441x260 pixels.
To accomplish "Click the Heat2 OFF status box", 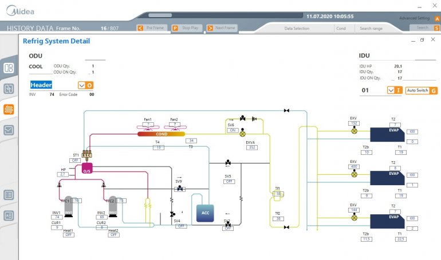I will tap(113, 235).
